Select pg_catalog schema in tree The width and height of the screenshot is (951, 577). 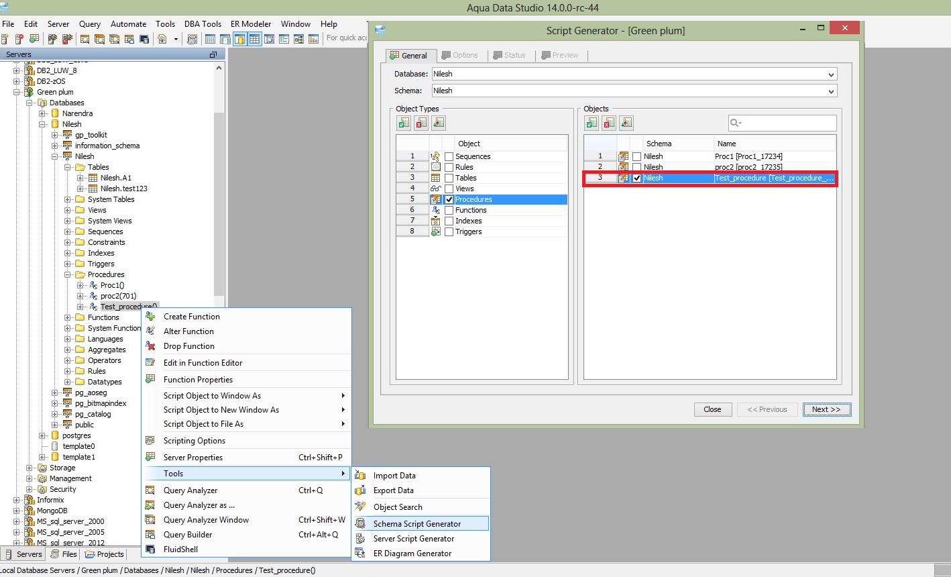93,414
